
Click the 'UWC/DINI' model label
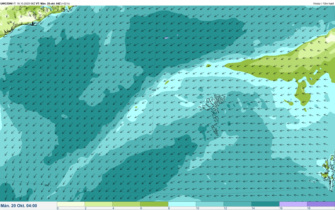7,3
